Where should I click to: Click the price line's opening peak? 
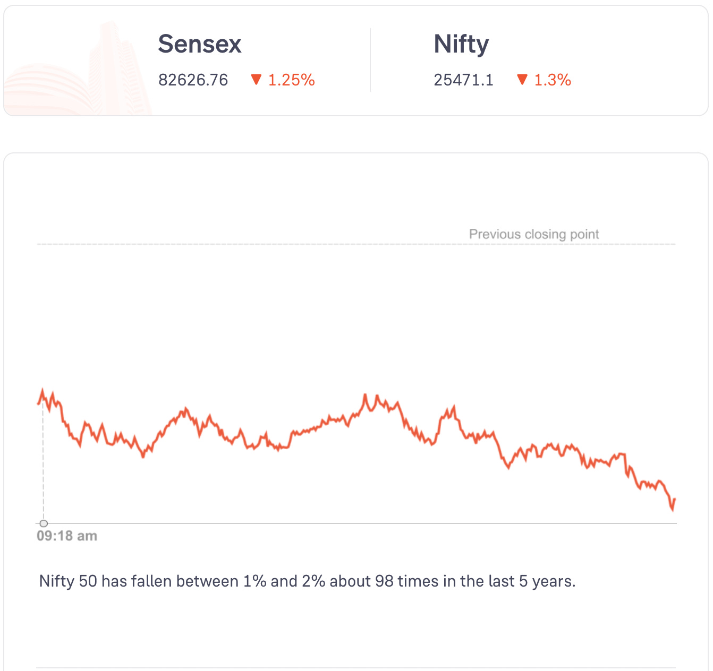pos(43,391)
